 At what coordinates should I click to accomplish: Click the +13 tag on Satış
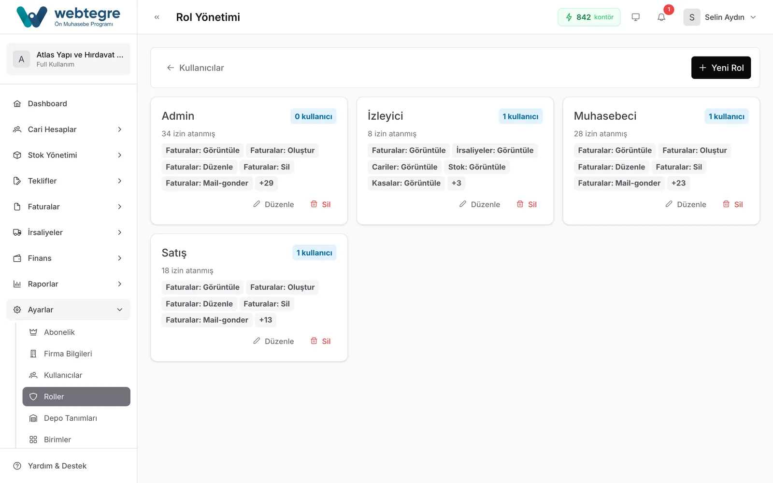tap(266, 320)
